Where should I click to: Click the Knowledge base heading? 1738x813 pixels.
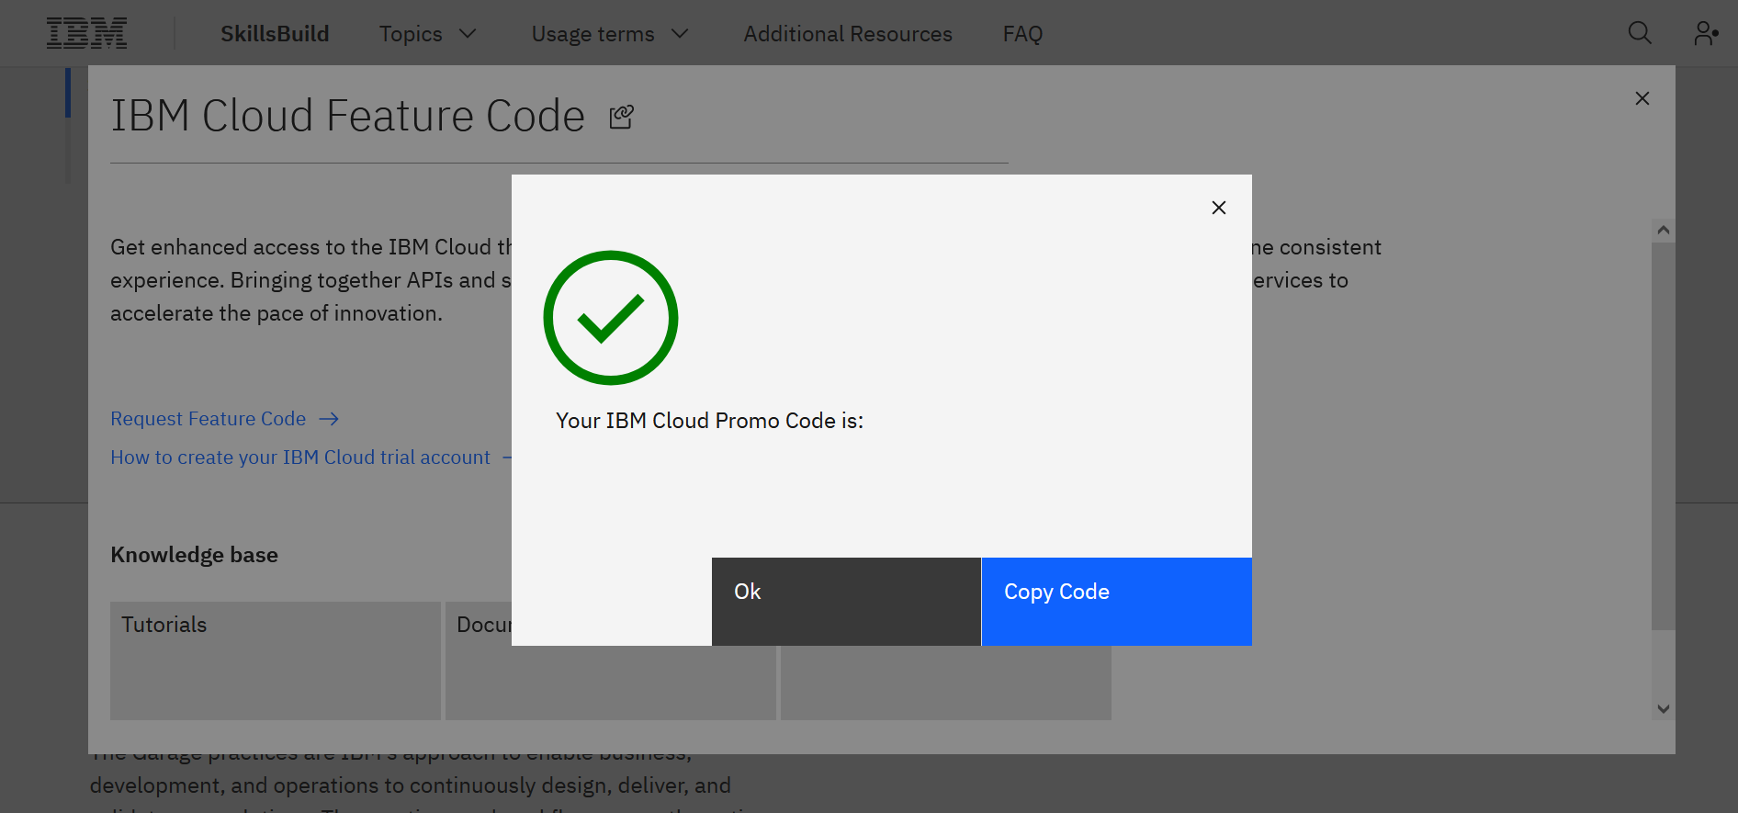pos(194,555)
